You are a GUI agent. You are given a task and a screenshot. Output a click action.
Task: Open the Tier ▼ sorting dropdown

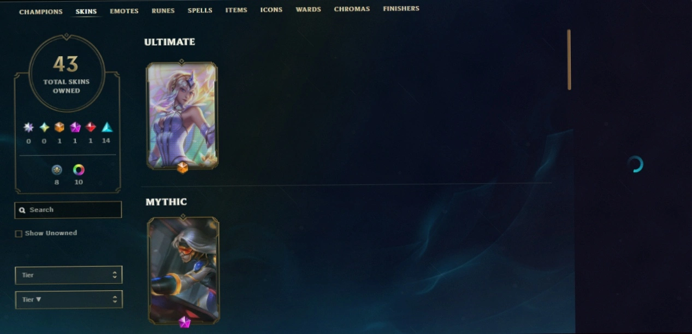(x=68, y=300)
